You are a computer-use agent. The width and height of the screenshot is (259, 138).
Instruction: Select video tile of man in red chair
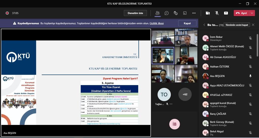[186, 56]
